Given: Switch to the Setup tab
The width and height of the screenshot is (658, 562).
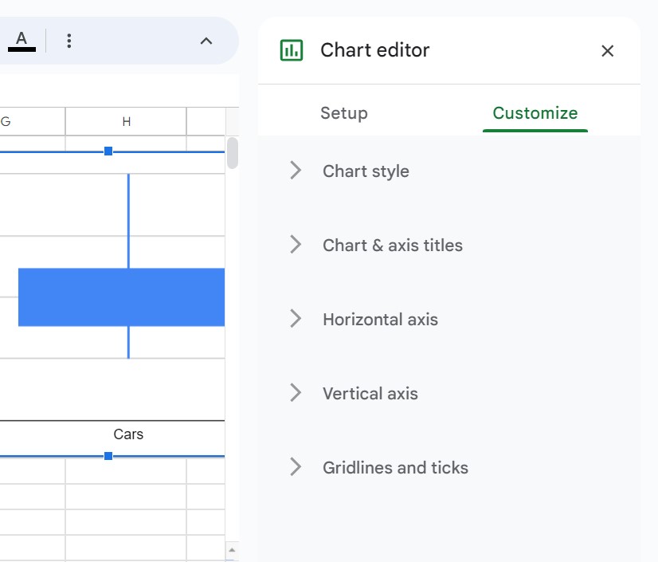Looking at the screenshot, I should pyautogui.click(x=343, y=113).
